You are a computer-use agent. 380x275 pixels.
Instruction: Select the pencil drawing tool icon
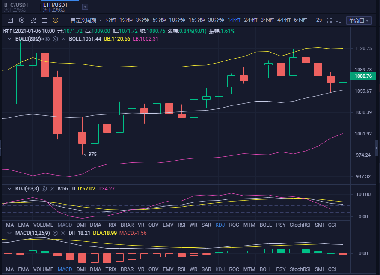coord(33,20)
